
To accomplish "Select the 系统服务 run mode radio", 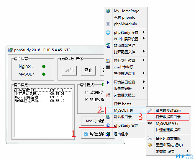I will click(x=86, y=92).
